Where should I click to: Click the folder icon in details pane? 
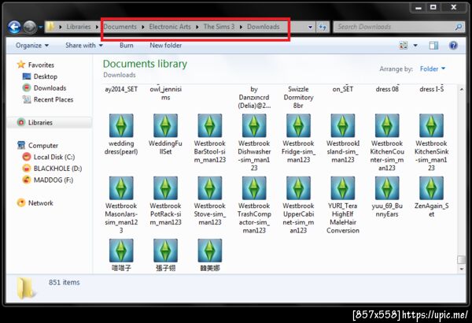25,288
